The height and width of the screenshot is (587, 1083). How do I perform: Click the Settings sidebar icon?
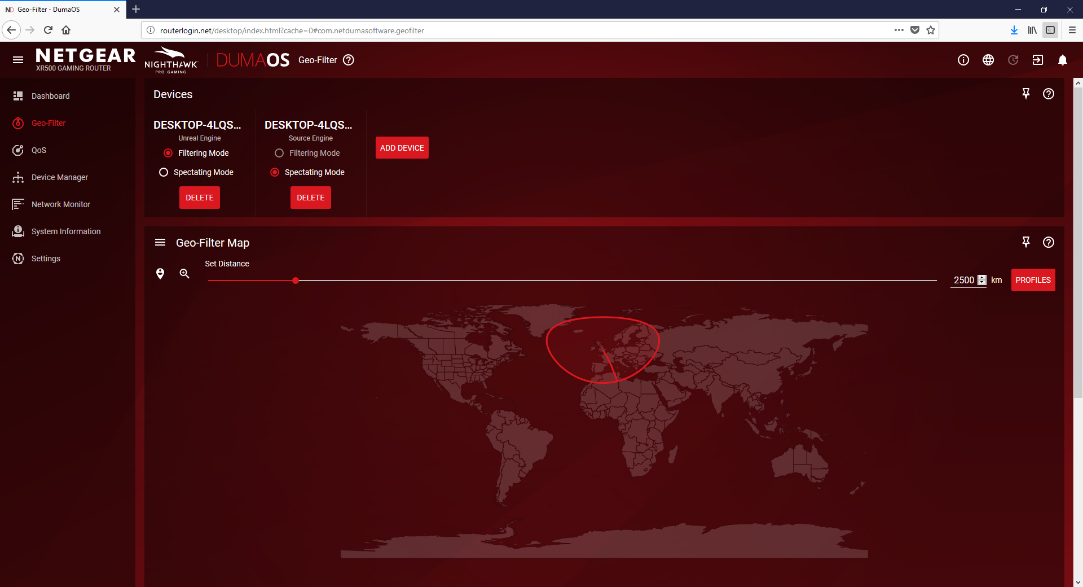18,259
